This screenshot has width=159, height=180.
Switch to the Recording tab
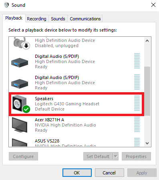pos(36,19)
